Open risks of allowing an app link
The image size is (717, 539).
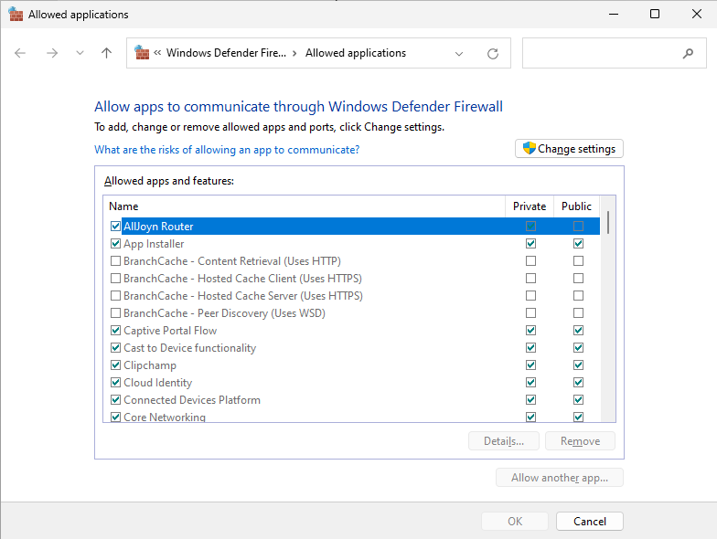(x=227, y=150)
